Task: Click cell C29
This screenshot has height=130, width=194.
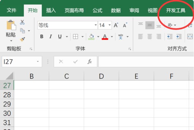Action: (x=66, y=104)
